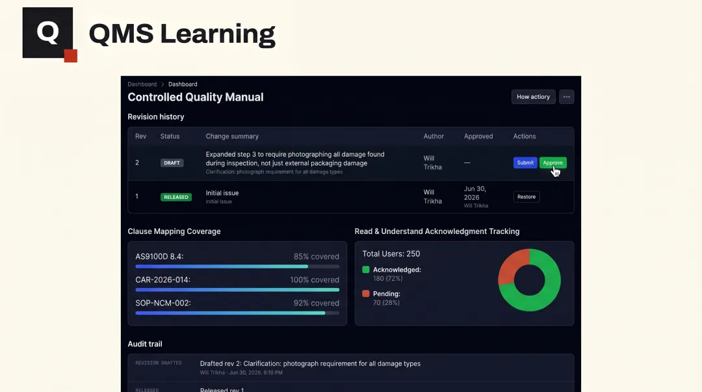Viewport: 702px width, 392px height.
Task: Click the green Acknowledged legend swatch
Action: pyautogui.click(x=366, y=270)
